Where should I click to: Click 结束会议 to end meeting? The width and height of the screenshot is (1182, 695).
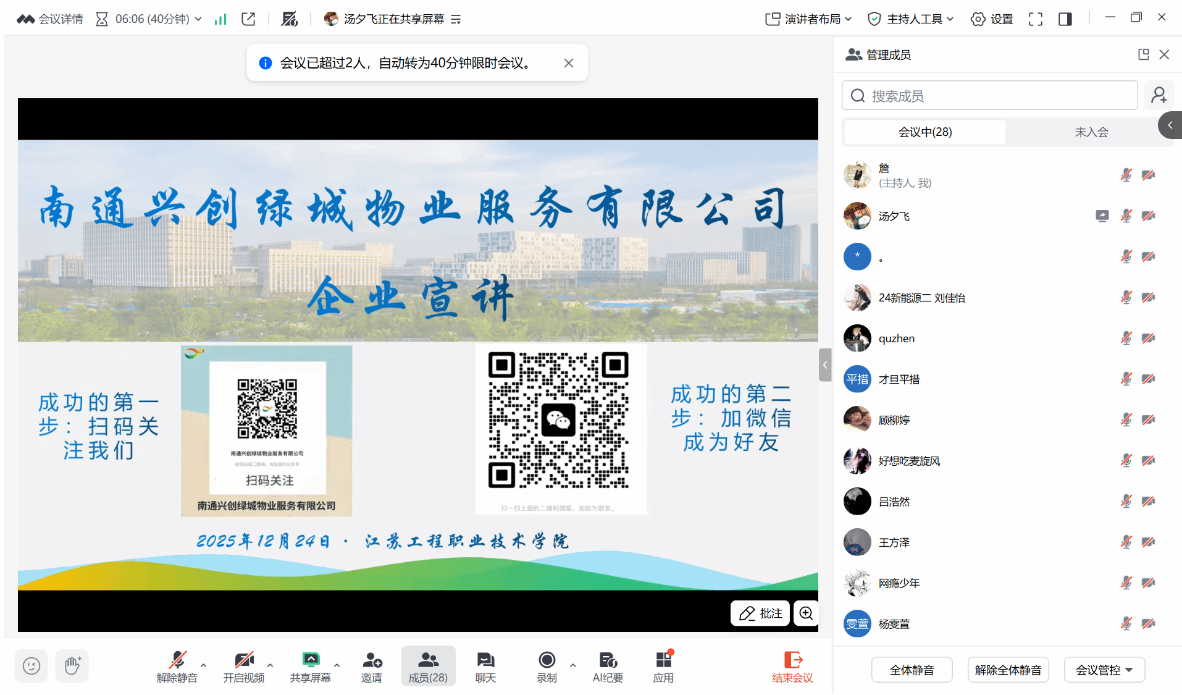pos(792,667)
